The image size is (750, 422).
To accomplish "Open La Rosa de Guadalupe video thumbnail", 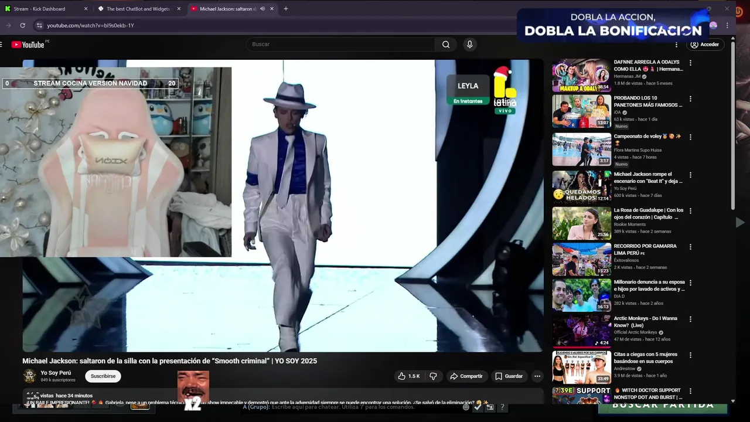I will pos(581,223).
